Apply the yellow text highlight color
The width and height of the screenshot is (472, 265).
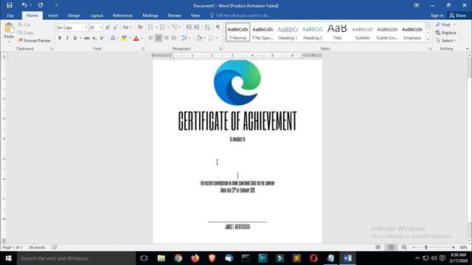click(x=124, y=38)
